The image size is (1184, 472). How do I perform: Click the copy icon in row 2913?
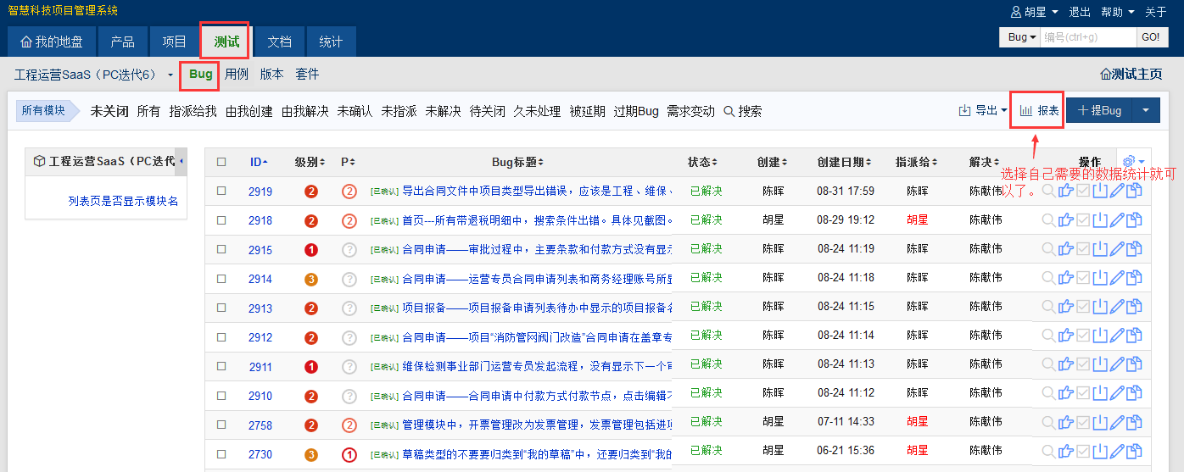pyautogui.click(x=1134, y=308)
